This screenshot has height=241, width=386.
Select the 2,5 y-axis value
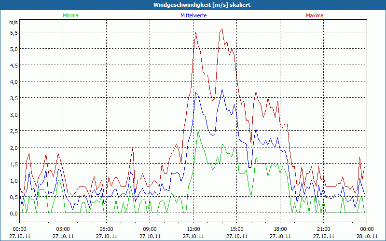(x=14, y=131)
